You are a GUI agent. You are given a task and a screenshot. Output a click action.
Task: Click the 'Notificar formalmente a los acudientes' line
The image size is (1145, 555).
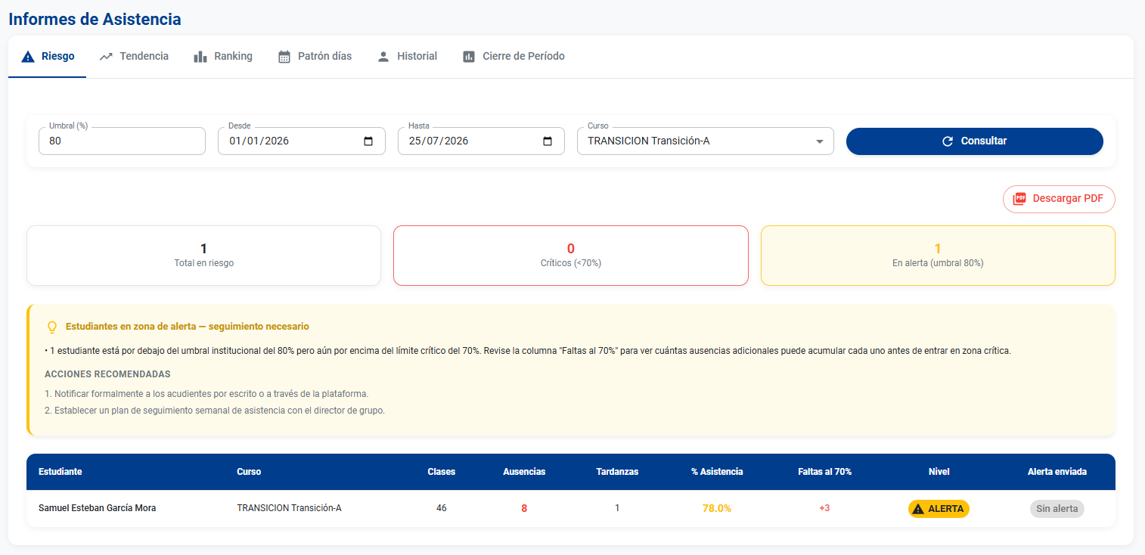tap(206, 394)
